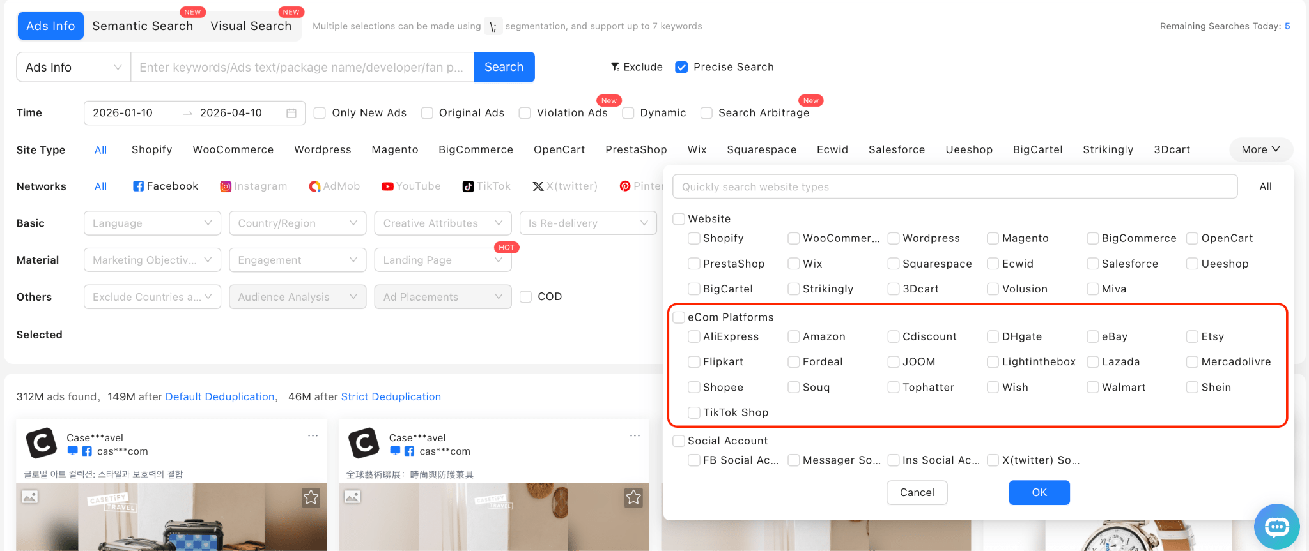
Task: Select the AdMob network icon
Action: click(314, 186)
